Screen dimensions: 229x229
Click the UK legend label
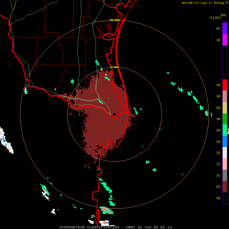[x=218, y=40]
